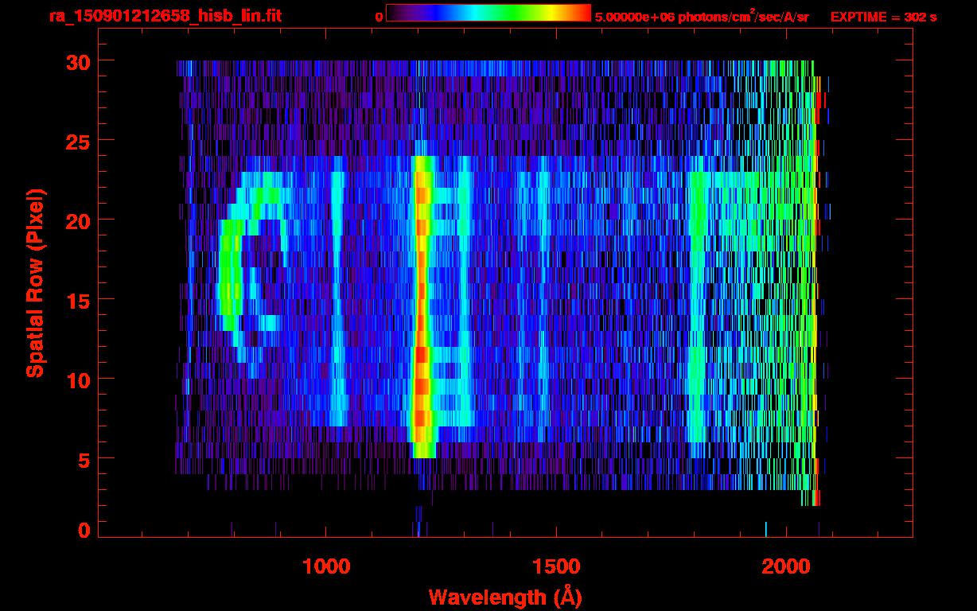Click the 5 tick on spatial axis
The image size is (977, 611).
click(x=83, y=459)
